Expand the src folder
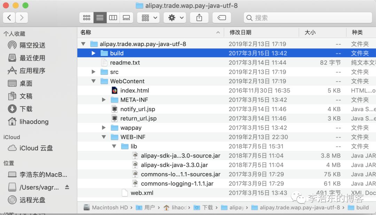376x215 pixels. [94, 72]
